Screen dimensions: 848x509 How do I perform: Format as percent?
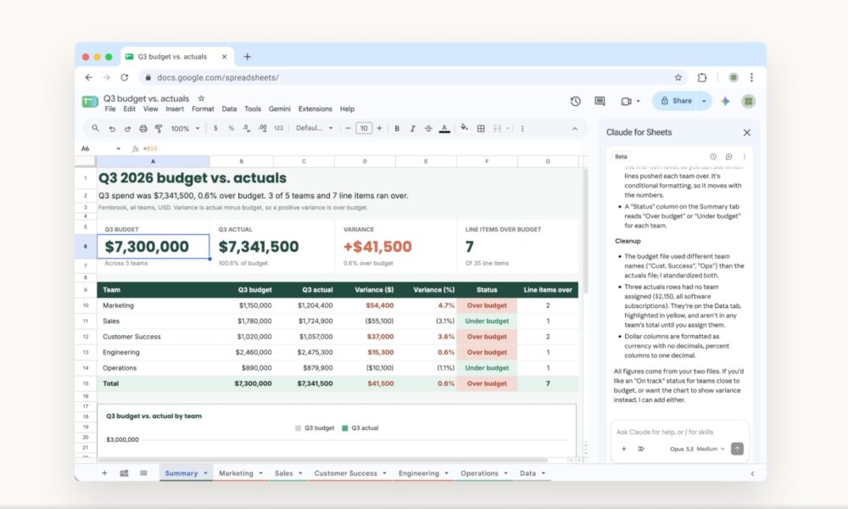[x=231, y=129]
